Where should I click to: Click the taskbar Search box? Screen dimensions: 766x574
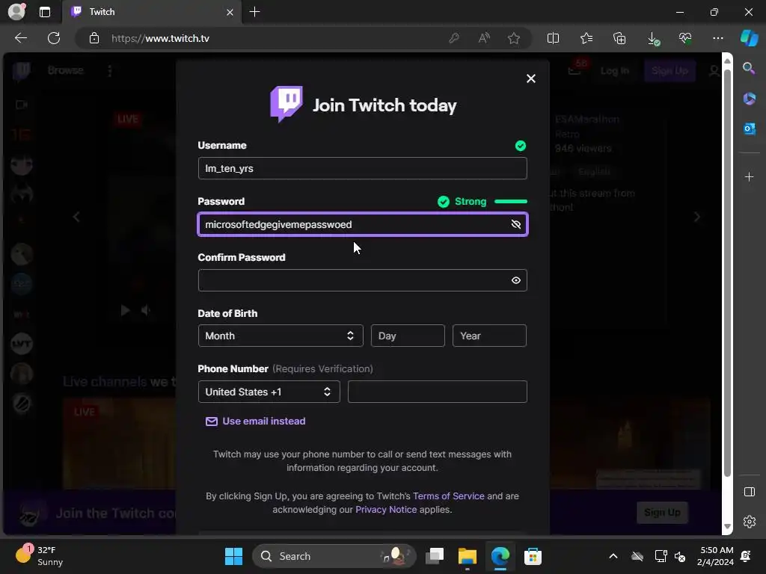pos(334,556)
